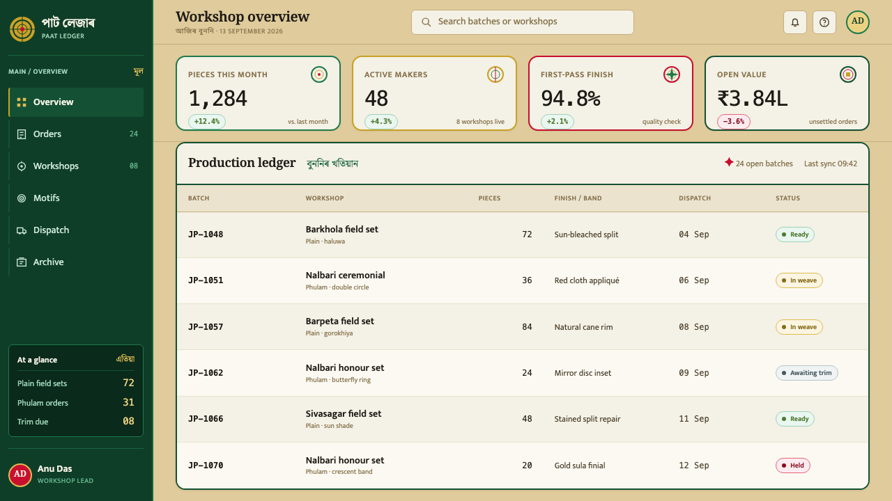Click Barkhola field set workshop name
Screen dimensions: 892x501
coord(342,230)
